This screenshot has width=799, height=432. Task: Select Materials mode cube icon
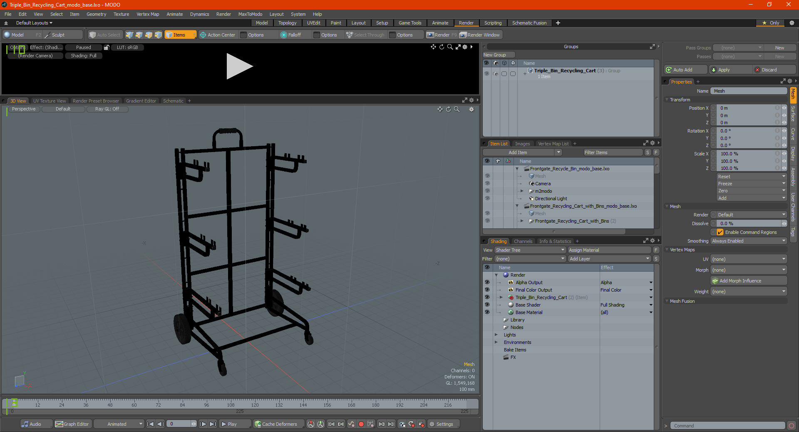coord(158,35)
